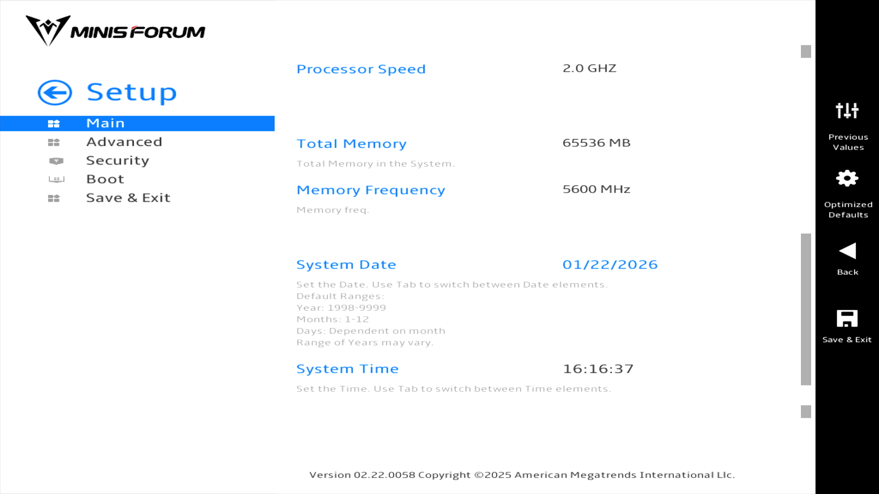Screen dimensions: 879x494
Task: Select the System Time value 16:16:37
Action: pyautogui.click(x=598, y=369)
